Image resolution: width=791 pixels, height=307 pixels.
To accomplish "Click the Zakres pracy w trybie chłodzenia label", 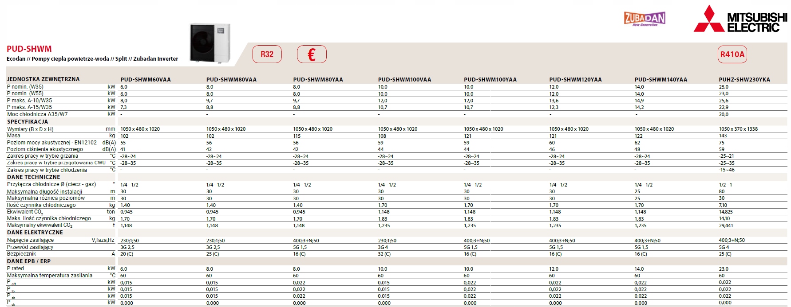I will tap(47, 170).
